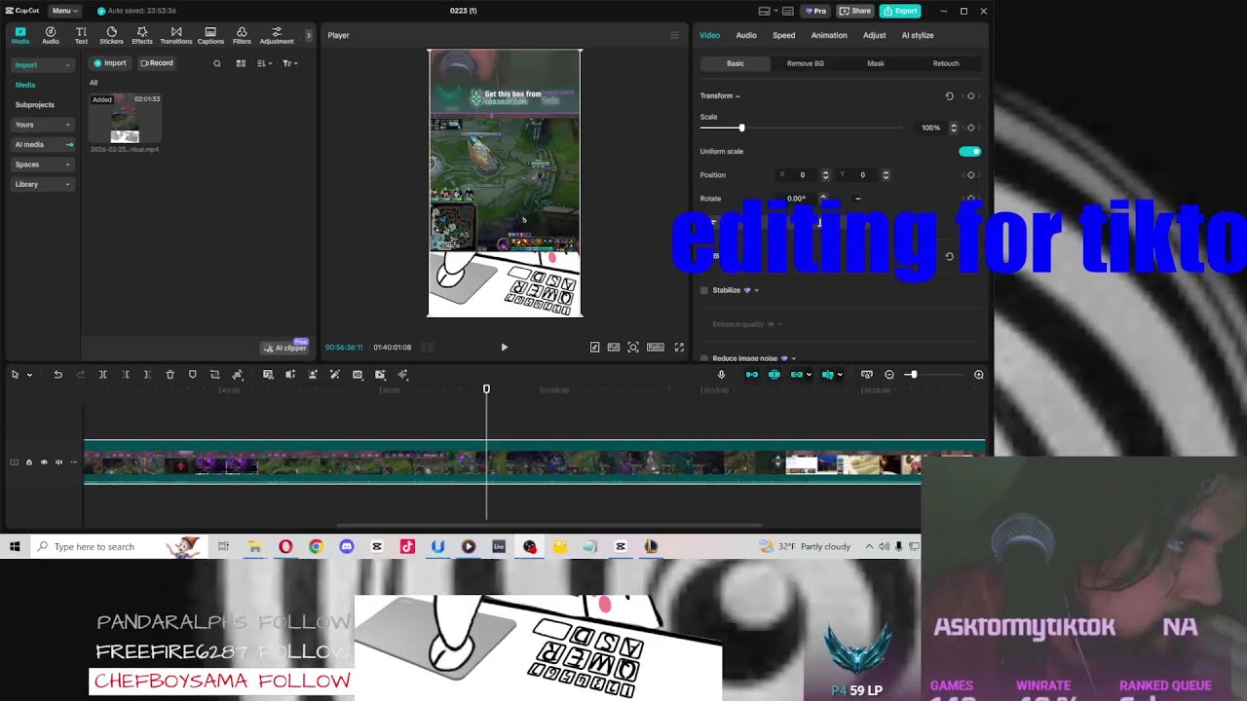Open the Player panel options menu

673,35
